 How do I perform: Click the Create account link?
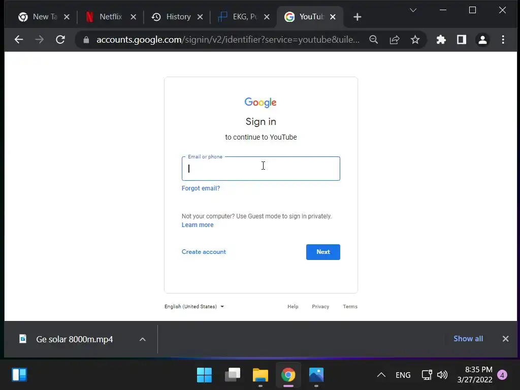[204, 252]
